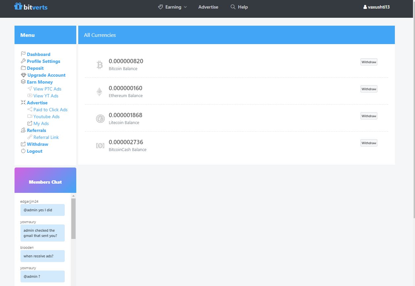
Task: Click the Paid to Click Ads share icon
Action: (30, 110)
